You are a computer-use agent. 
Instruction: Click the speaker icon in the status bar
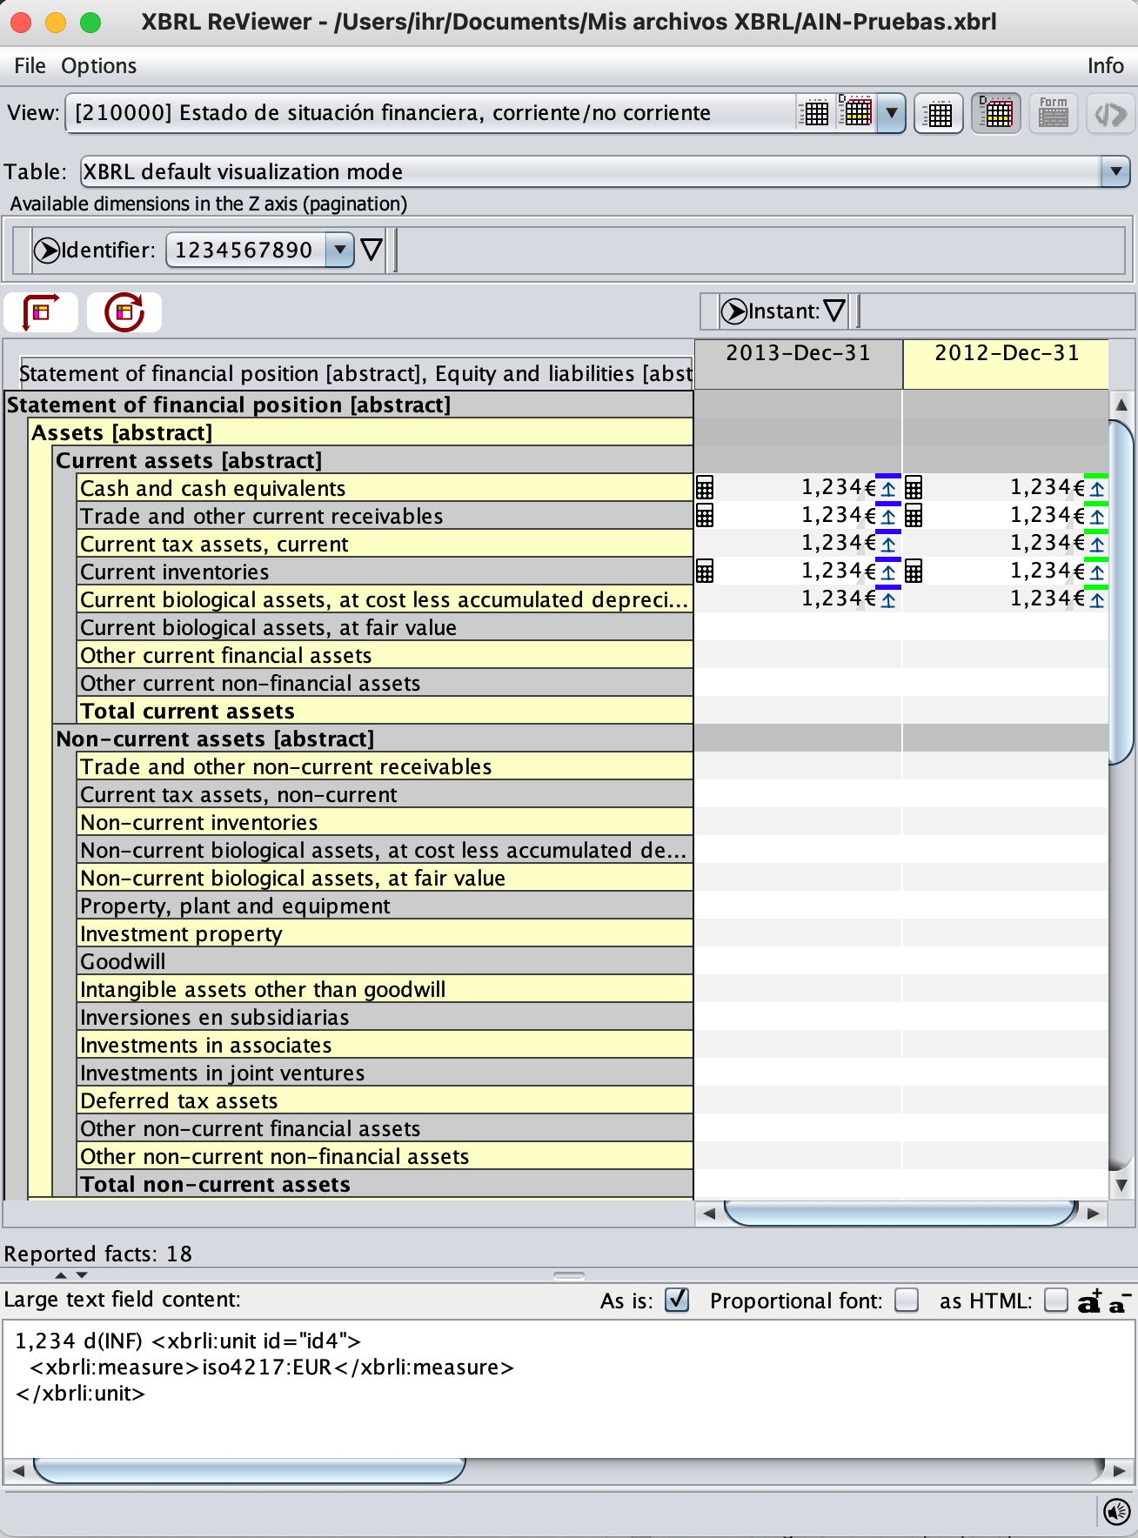[x=1116, y=1512]
